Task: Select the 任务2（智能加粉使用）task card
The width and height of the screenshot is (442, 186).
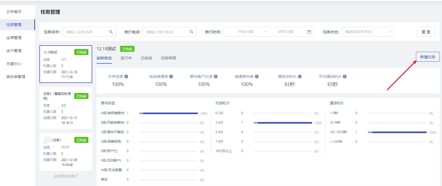Action: coord(66,108)
